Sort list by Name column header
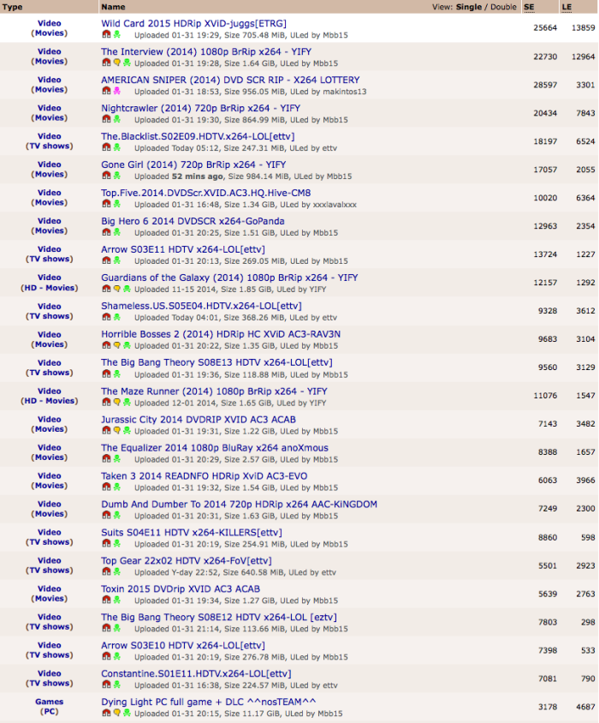 pos(113,7)
